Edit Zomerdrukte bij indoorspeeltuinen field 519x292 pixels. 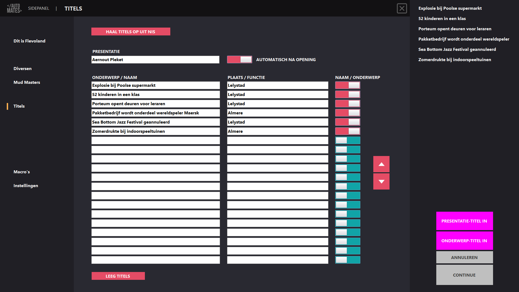(x=156, y=131)
